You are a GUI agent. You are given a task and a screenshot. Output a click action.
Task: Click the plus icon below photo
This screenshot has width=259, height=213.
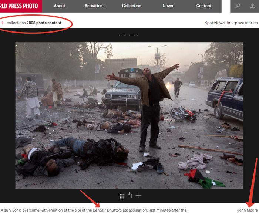click(x=138, y=196)
